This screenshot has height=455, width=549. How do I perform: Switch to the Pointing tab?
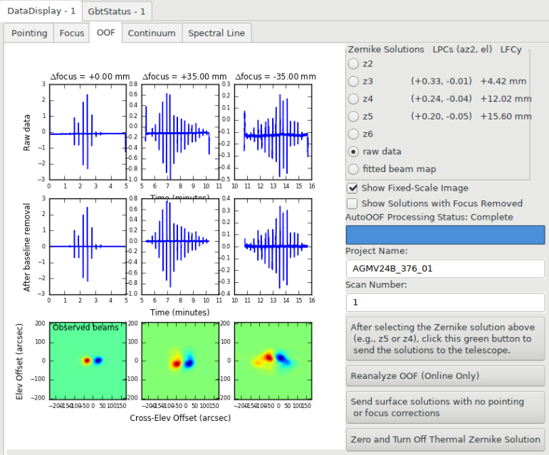click(29, 33)
